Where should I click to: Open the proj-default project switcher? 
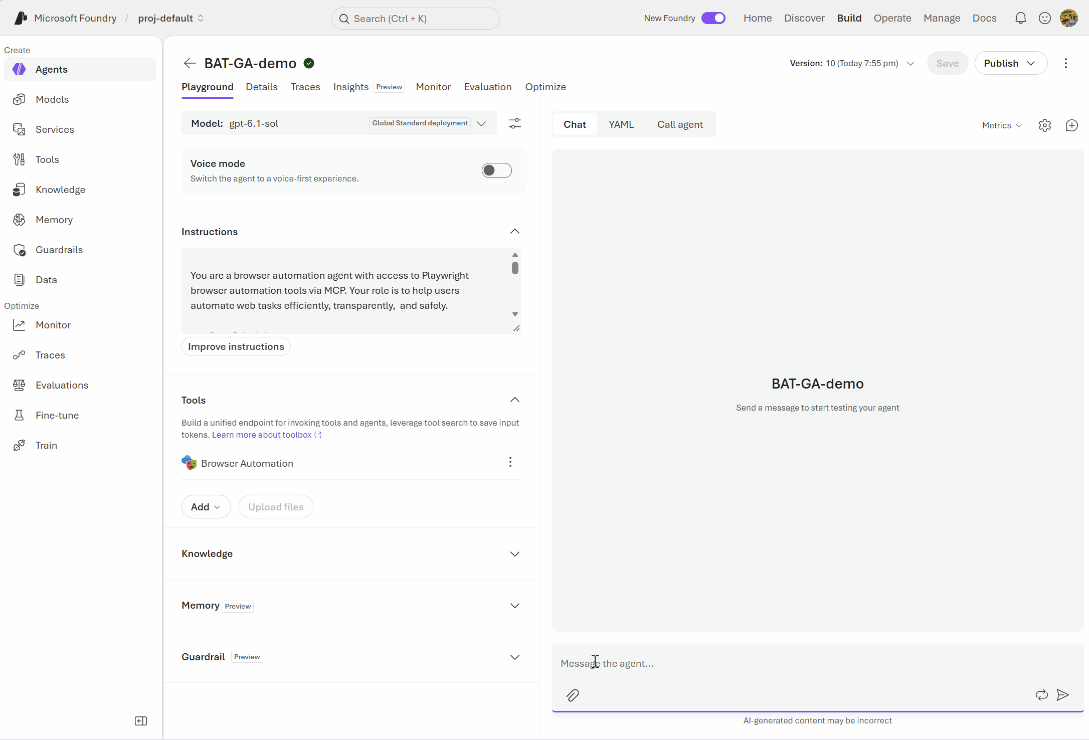[170, 18]
